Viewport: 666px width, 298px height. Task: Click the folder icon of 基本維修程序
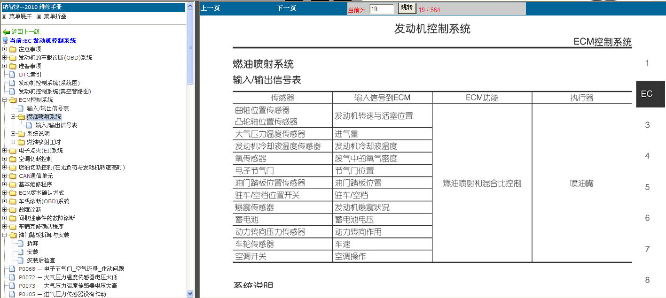point(13,184)
